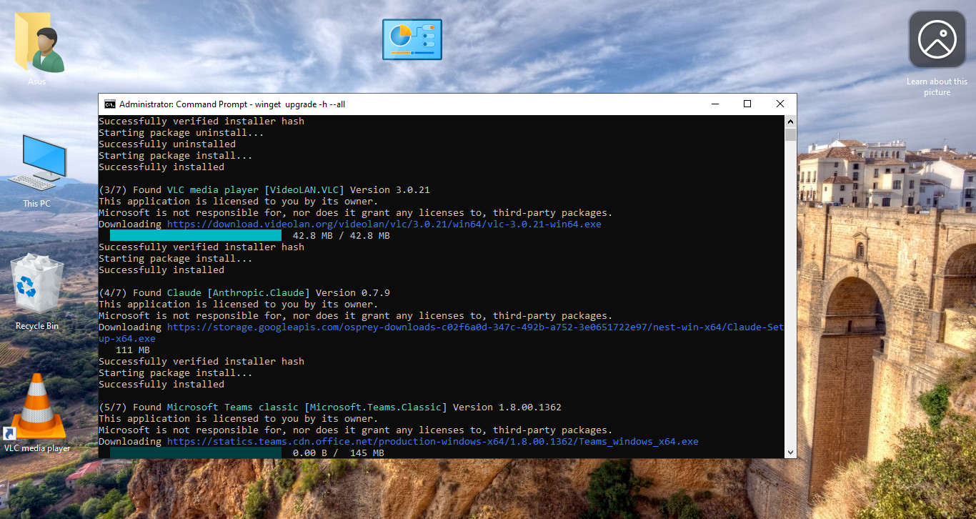Click the completed VLC download progress bar

tap(196, 235)
